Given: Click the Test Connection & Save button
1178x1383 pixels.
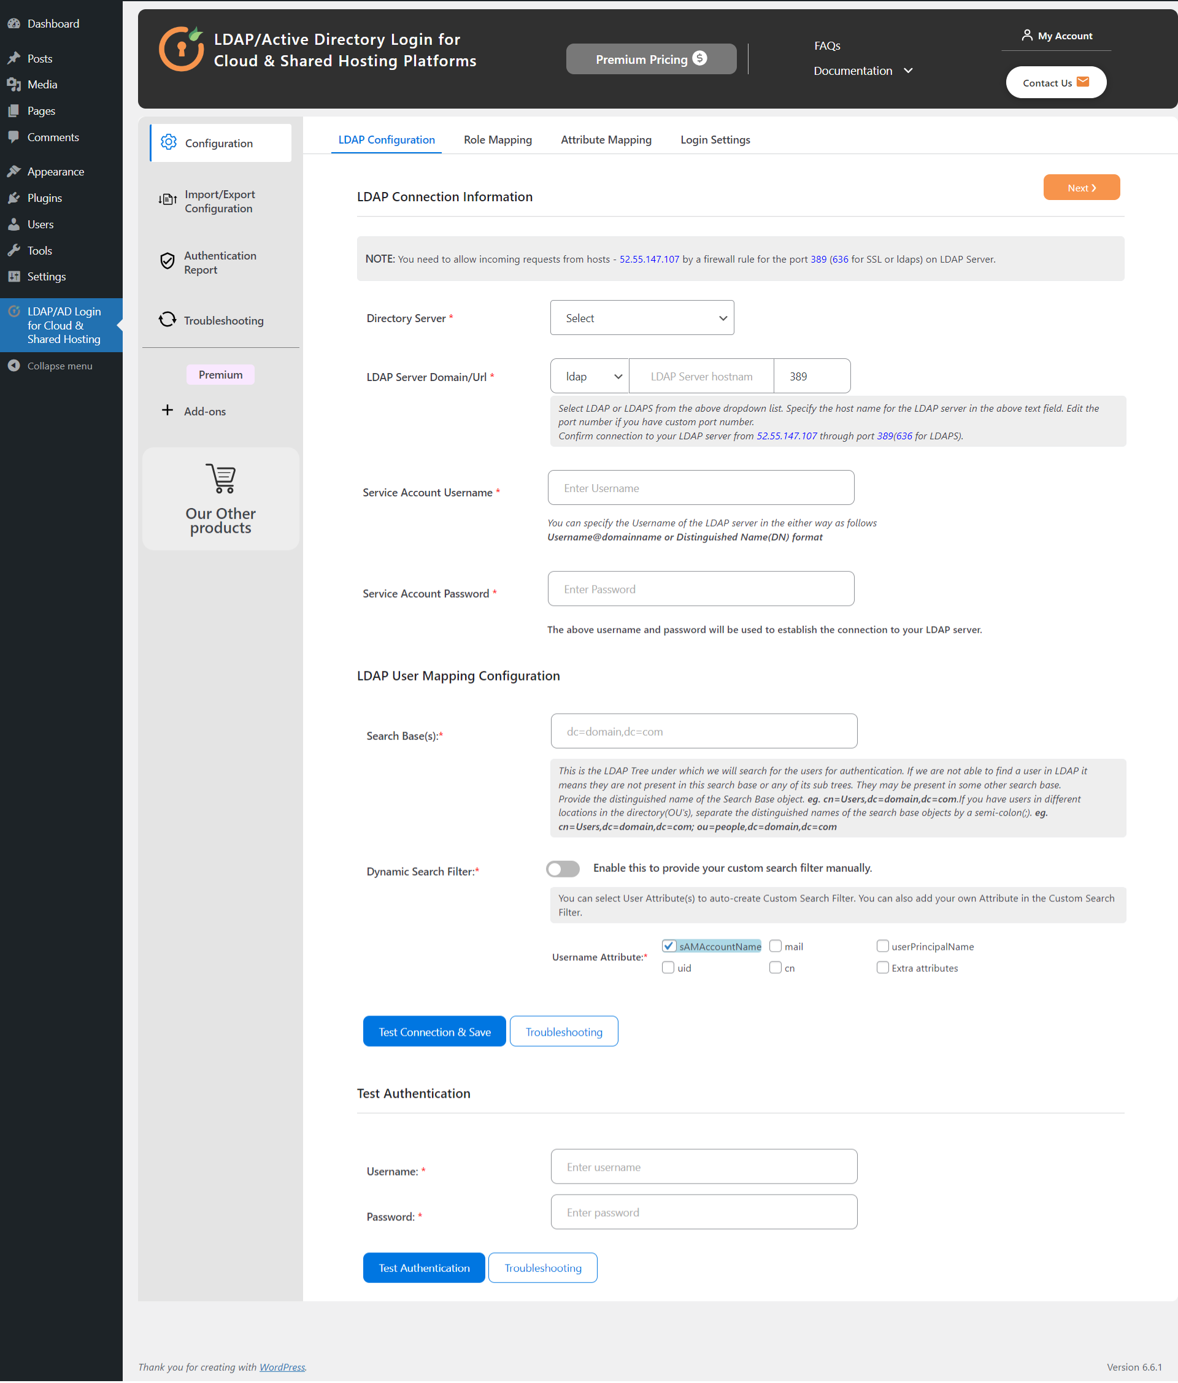Looking at the screenshot, I should point(435,1031).
